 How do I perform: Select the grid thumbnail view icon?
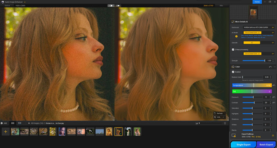coord(13,123)
